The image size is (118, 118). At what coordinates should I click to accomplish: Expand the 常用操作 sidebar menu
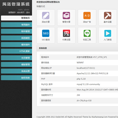pyautogui.click(x=17, y=25)
